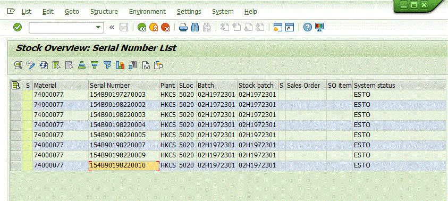Click the Serial Number column header
Screen dimensions: 448x201
[x=124, y=86]
